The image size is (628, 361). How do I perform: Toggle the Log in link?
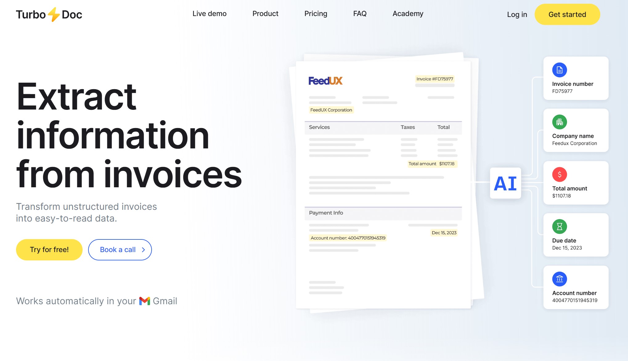click(x=516, y=14)
